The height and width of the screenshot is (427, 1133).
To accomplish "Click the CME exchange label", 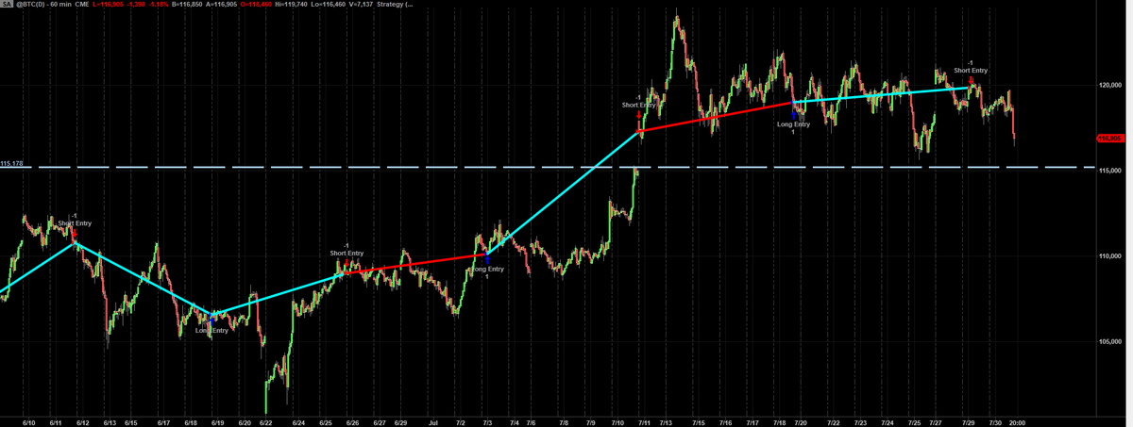I will pos(83,5).
